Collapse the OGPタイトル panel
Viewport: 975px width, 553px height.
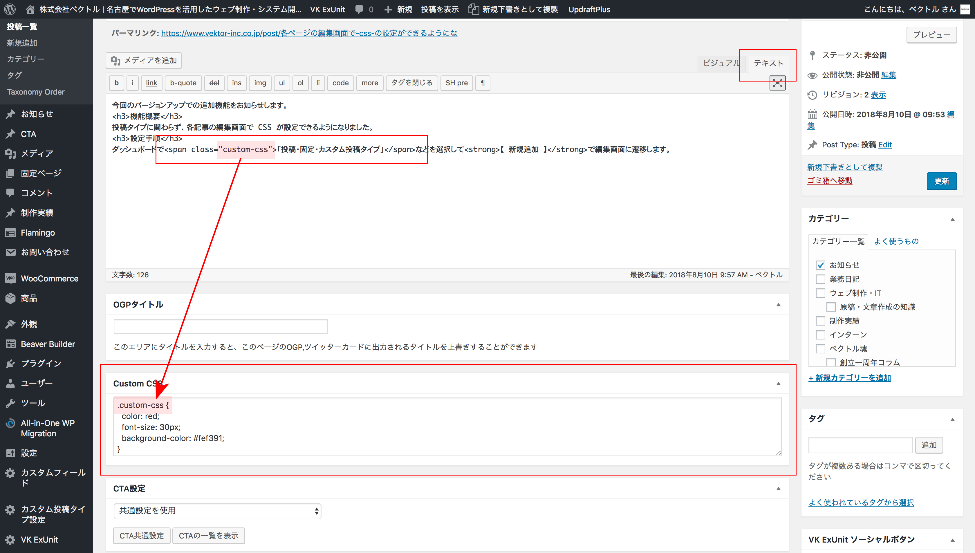[778, 305]
